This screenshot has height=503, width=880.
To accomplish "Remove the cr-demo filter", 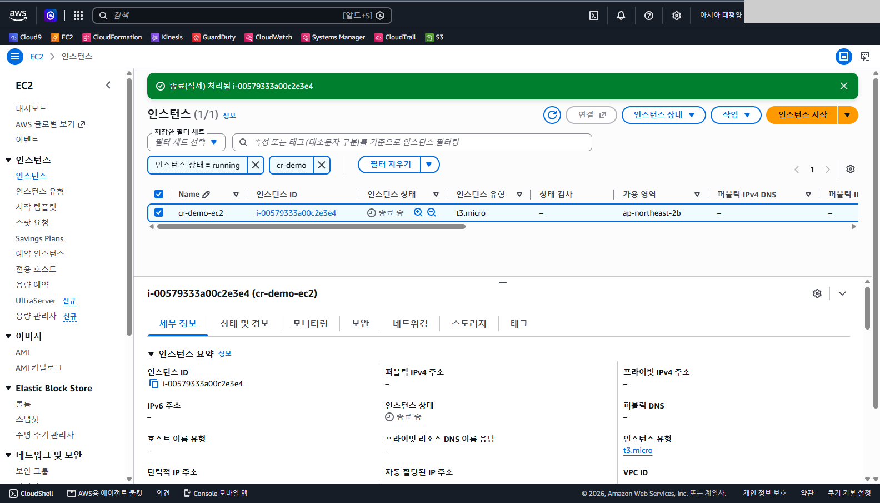I will [x=322, y=165].
